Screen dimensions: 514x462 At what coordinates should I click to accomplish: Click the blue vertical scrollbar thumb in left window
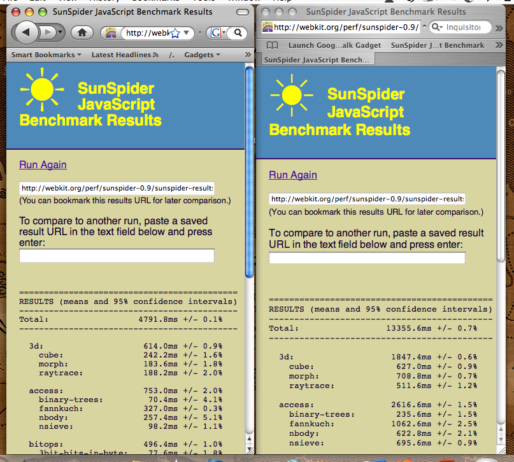[x=249, y=172]
